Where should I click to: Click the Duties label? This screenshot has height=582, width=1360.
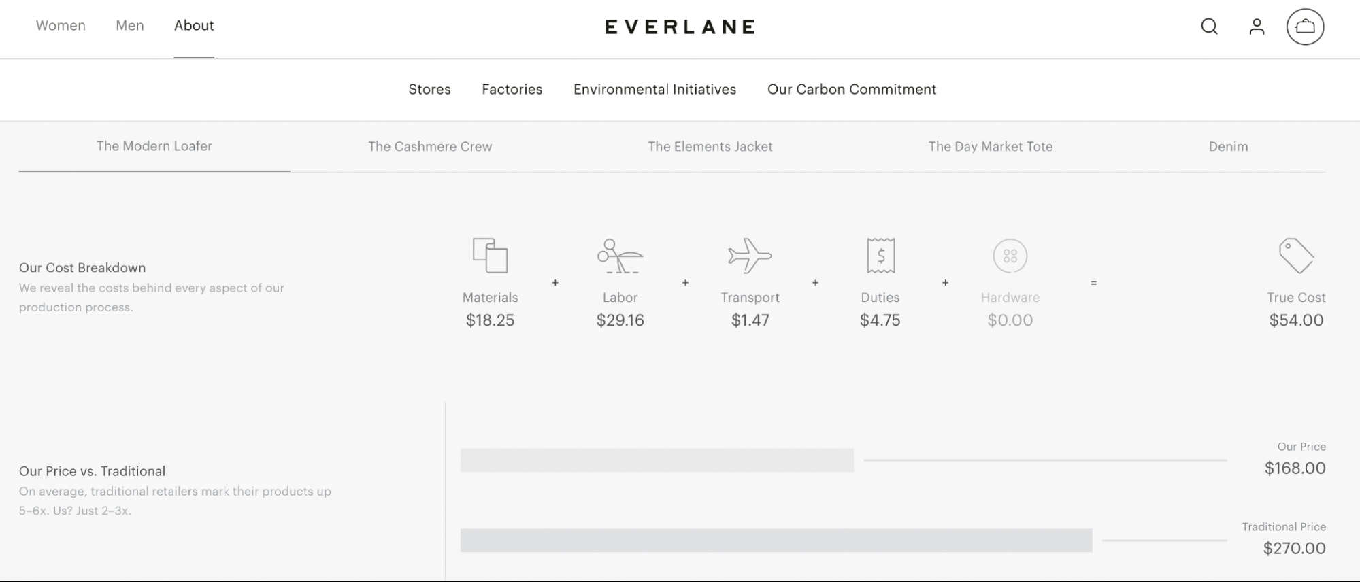click(880, 298)
